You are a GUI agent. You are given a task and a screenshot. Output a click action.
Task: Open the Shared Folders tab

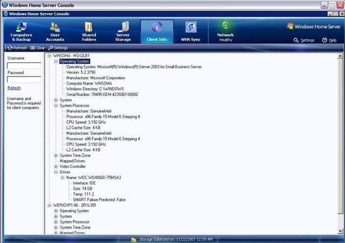[x=89, y=32]
